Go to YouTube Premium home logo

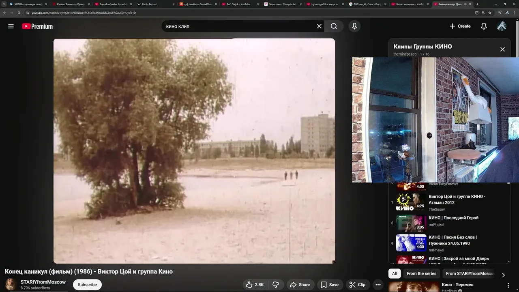pyautogui.click(x=37, y=26)
